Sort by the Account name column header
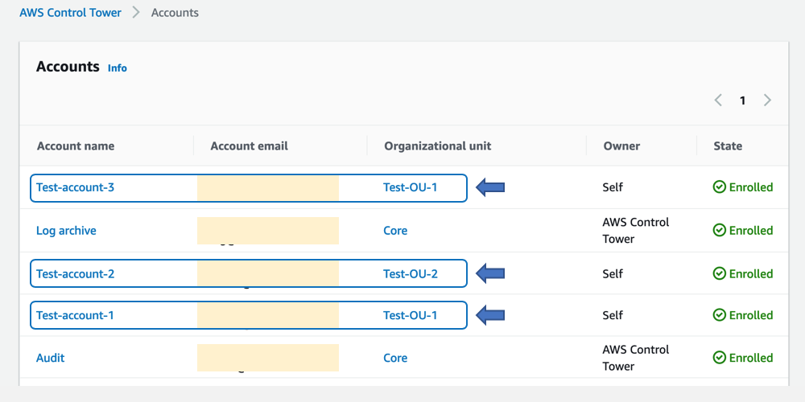805x402 pixels. (76, 146)
